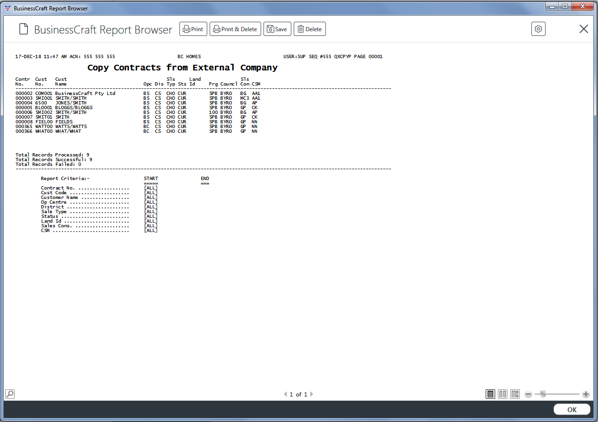This screenshot has width=598, height=422.
Task: Minimize the Report Browser window
Action: (552, 7)
